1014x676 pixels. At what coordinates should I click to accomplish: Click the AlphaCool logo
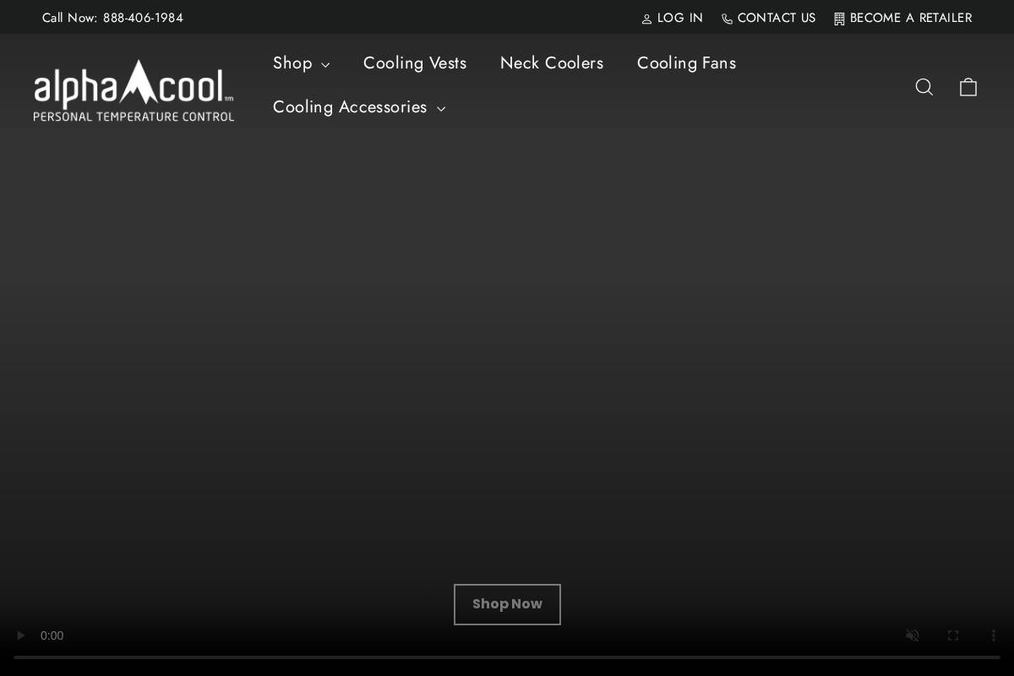134,89
